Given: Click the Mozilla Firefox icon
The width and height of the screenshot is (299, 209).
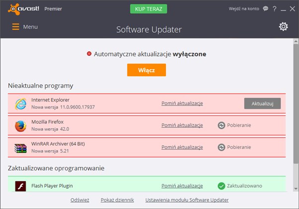Looking at the screenshot, I should [x=20, y=126].
